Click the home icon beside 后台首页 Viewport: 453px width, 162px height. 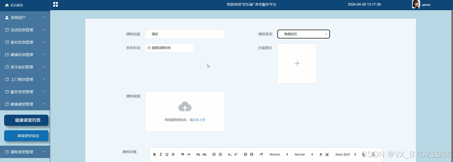pyautogui.click(x=7, y=5)
